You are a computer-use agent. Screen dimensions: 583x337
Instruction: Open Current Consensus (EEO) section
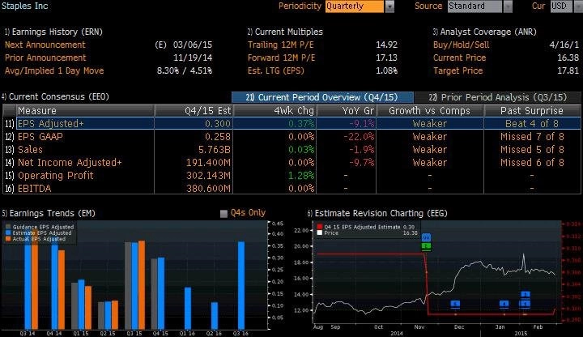point(55,96)
